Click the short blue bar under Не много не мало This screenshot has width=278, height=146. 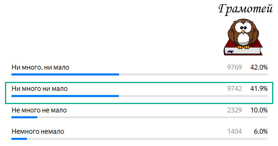coord(24,117)
